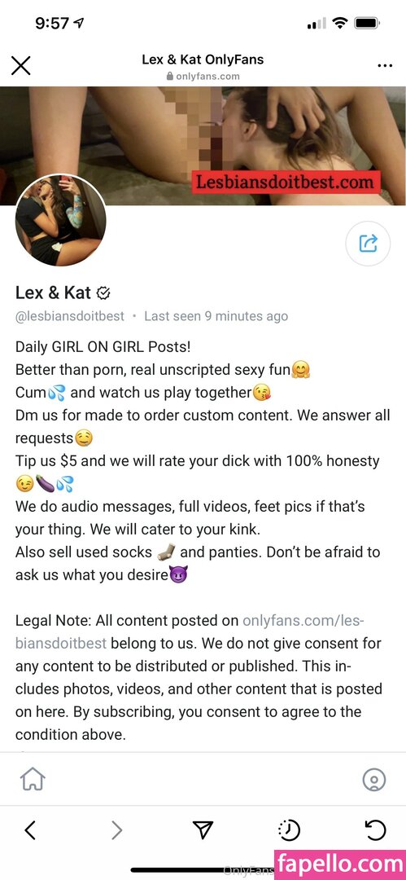Reload the page with the refresh icon
Image resolution: width=406 pixels, height=880 pixels.
pyautogui.click(x=376, y=829)
